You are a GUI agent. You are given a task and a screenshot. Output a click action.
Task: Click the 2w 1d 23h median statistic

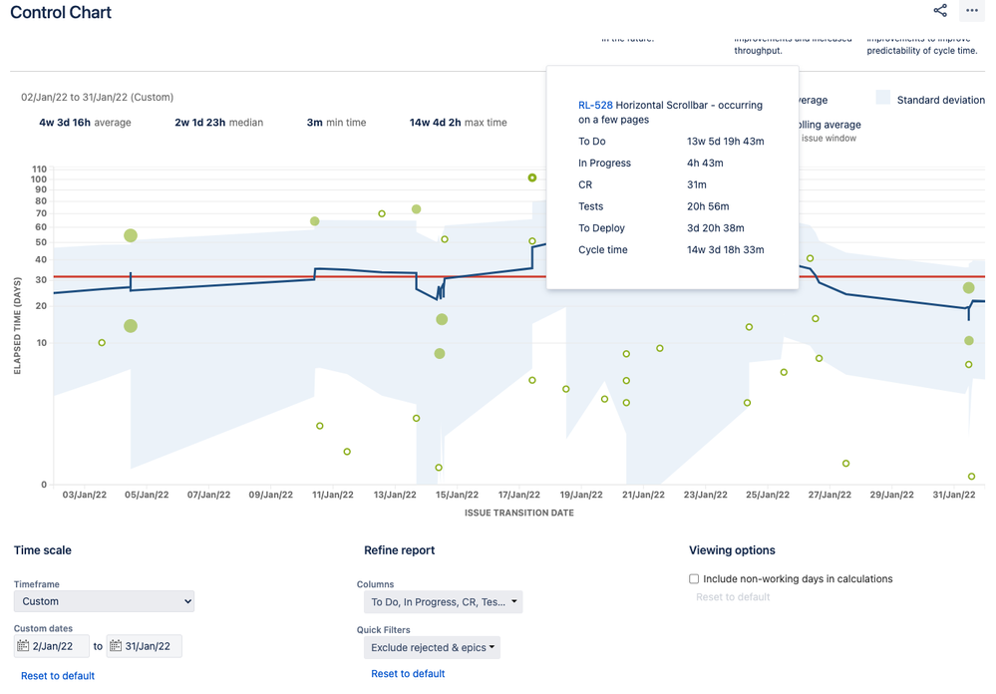point(218,123)
